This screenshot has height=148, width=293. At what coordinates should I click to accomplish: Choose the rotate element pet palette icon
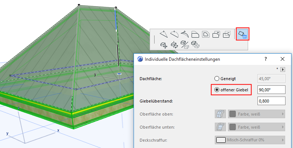click(x=174, y=45)
